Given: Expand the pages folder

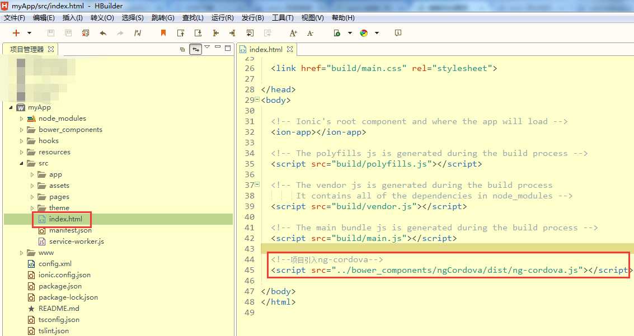Looking at the screenshot, I should [x=32, y=197].
